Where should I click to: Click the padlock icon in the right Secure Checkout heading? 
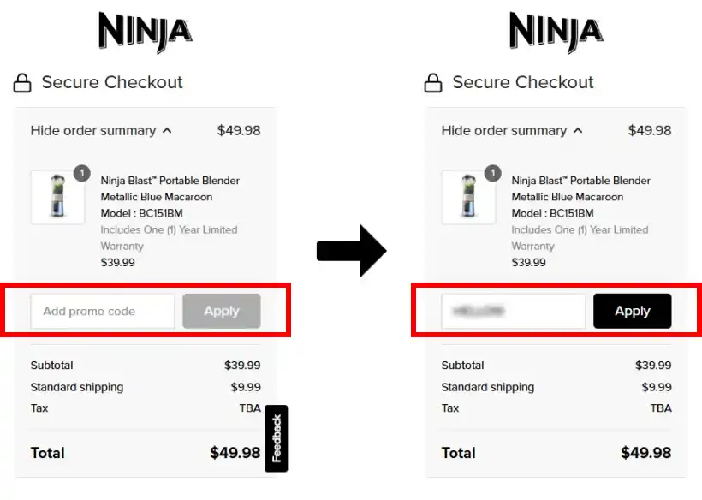pos(433,83)
